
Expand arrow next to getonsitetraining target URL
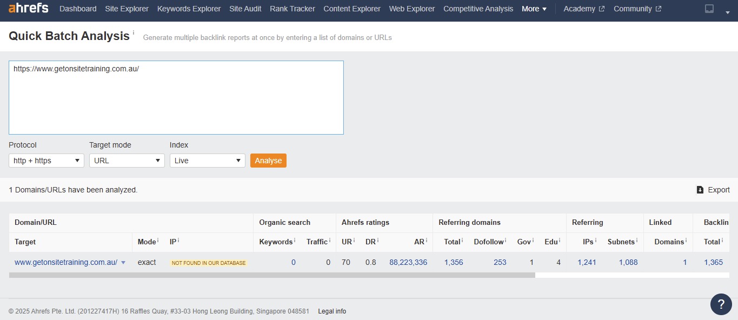pos(123,263)
